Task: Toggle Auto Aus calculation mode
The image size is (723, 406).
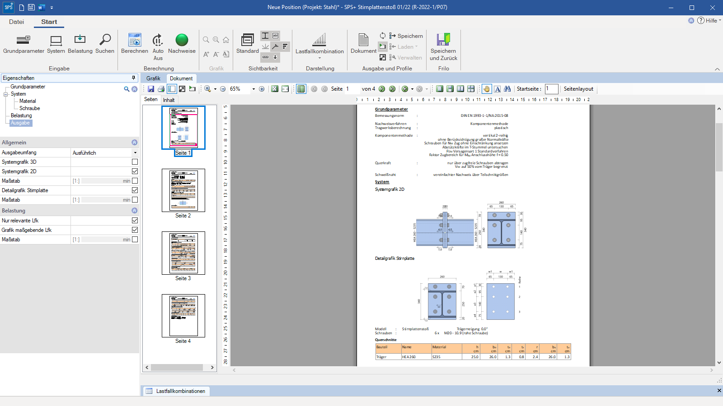Action: (158, 47)
